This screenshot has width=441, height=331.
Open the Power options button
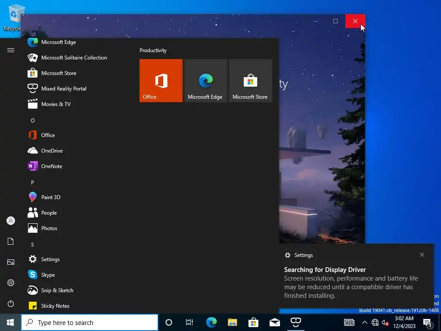click(x=11, y=303)
